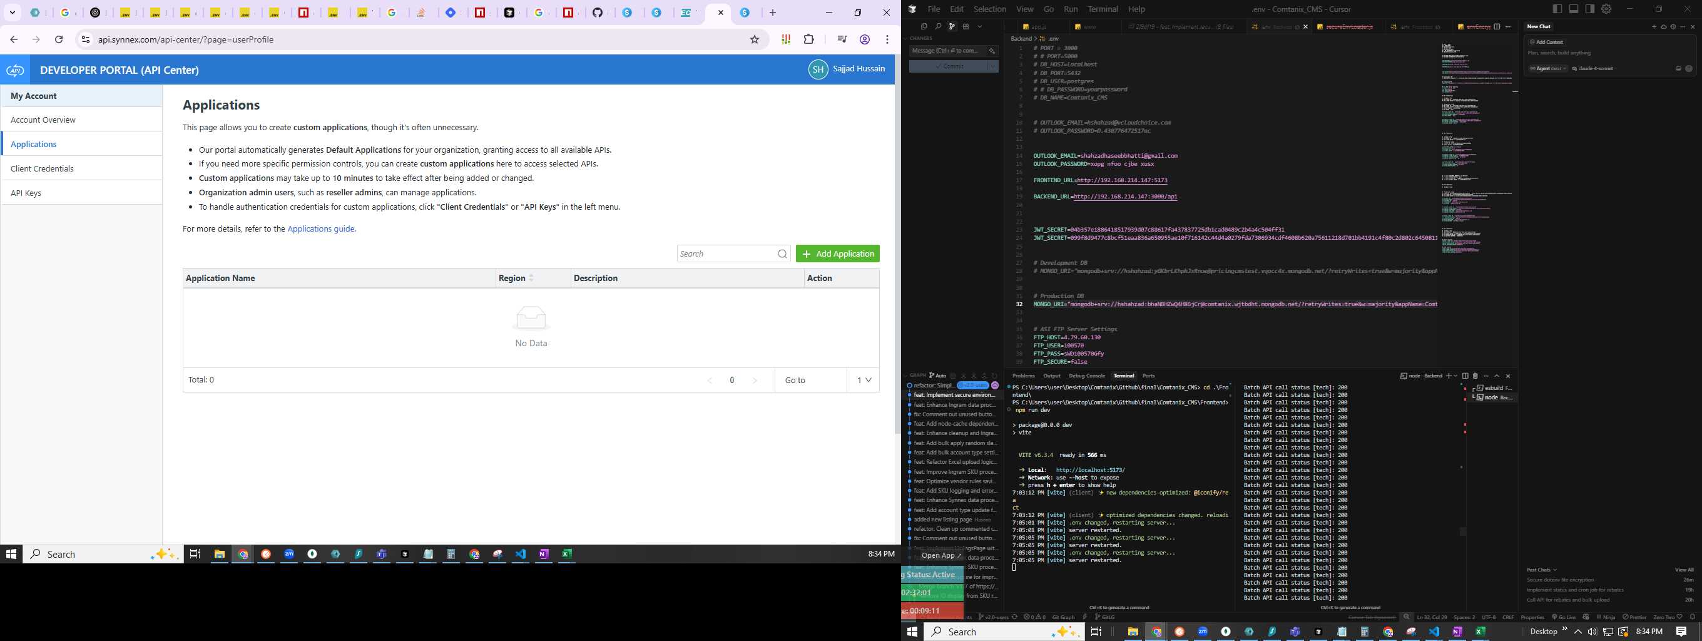Expand the Past Chats section

(x=1541, y=570)
